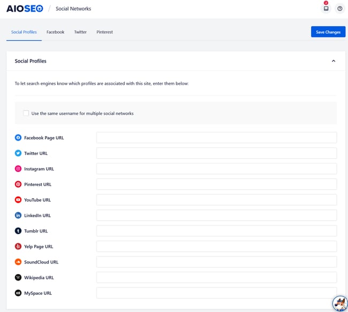Focus the Wikipedia URL input field
This screenshot has height=312, width=348.
click(x=217, y=277)
